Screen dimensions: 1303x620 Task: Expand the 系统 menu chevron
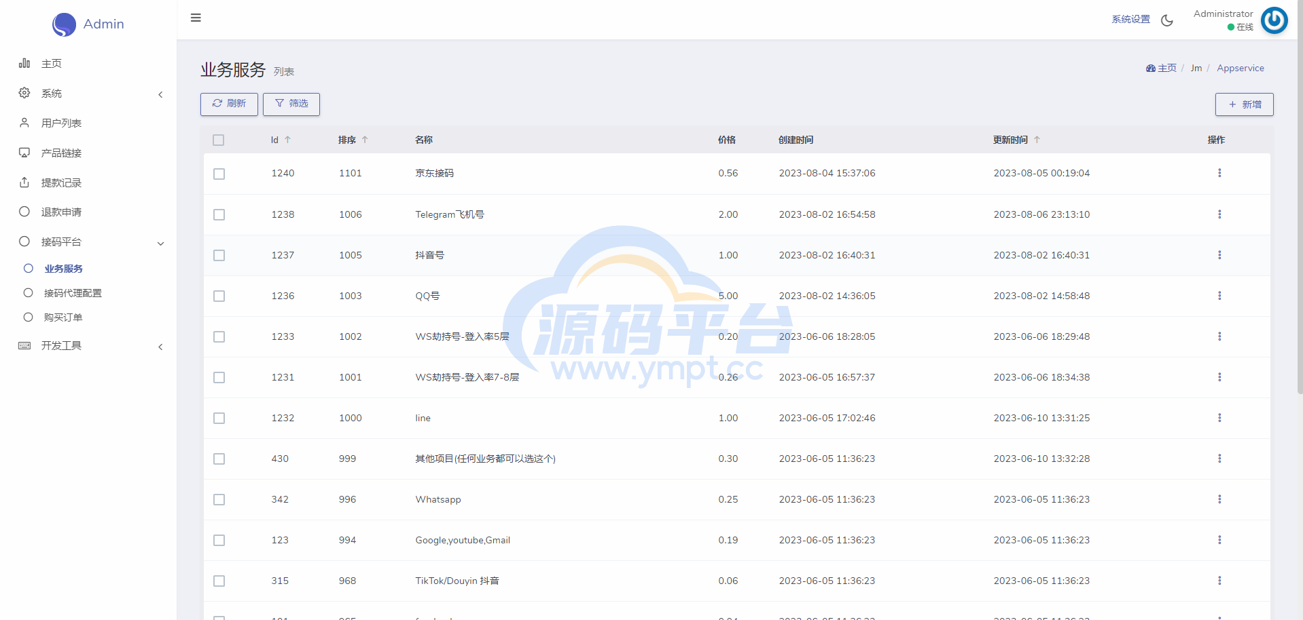(x=160, y=94)
